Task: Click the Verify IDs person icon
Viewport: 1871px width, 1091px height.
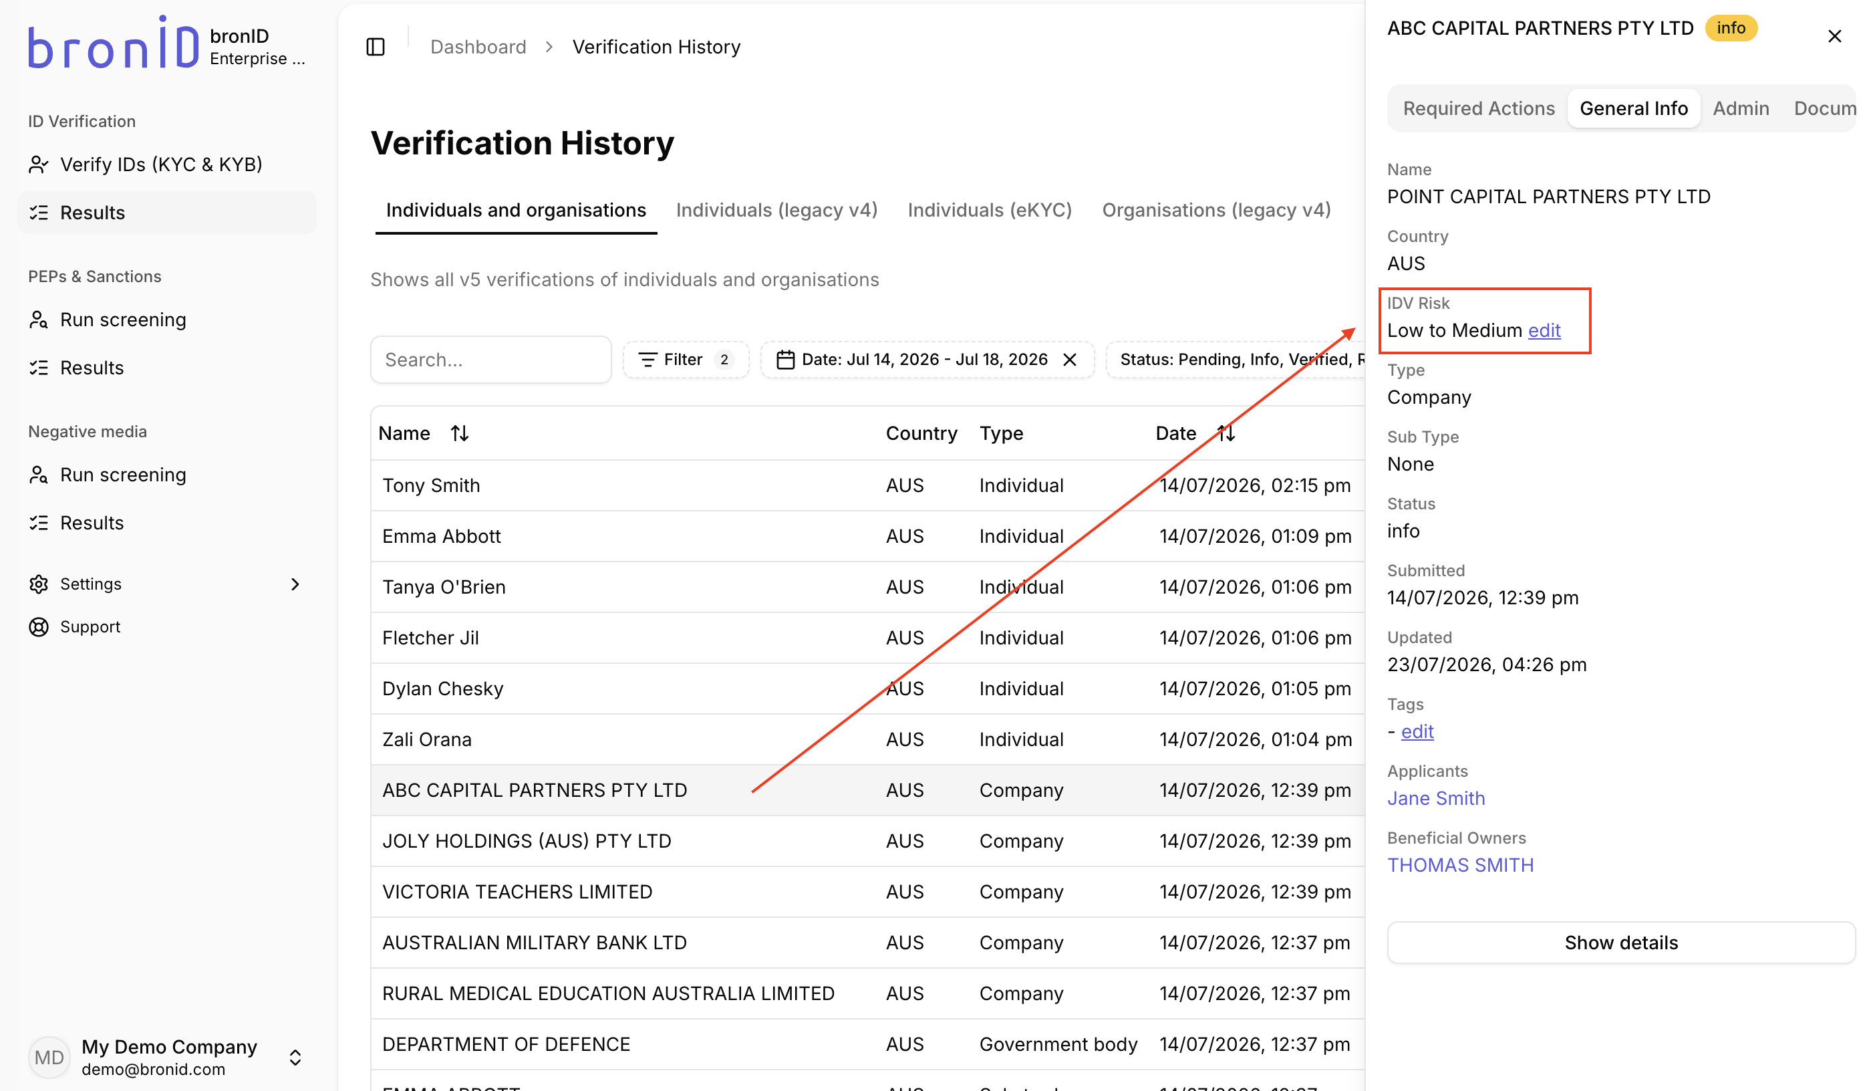Action: (39, 164)
